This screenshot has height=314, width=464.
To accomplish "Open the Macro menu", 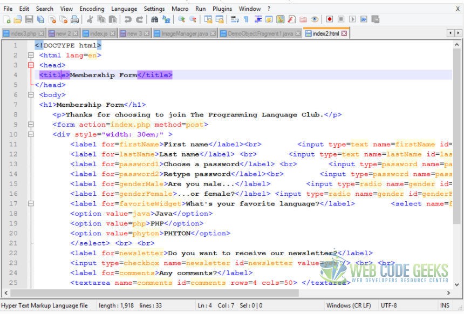I will [x=180, y=9].
